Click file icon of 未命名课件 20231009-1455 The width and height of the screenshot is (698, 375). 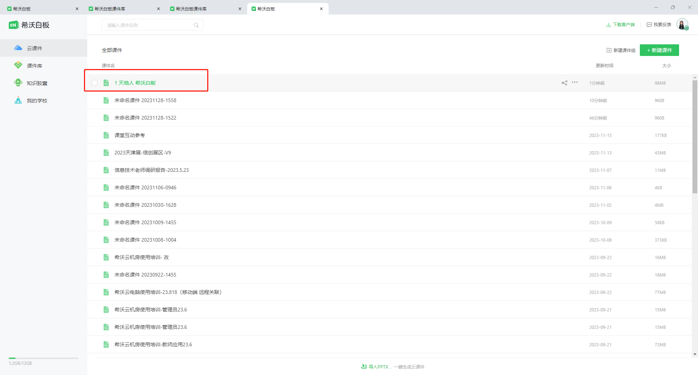click(106, 222)
